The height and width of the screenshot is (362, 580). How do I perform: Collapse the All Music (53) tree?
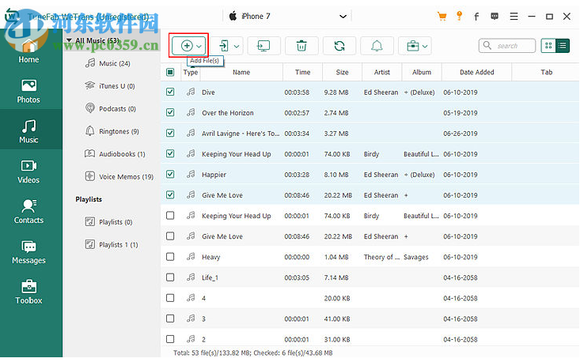tap(69, 40)
